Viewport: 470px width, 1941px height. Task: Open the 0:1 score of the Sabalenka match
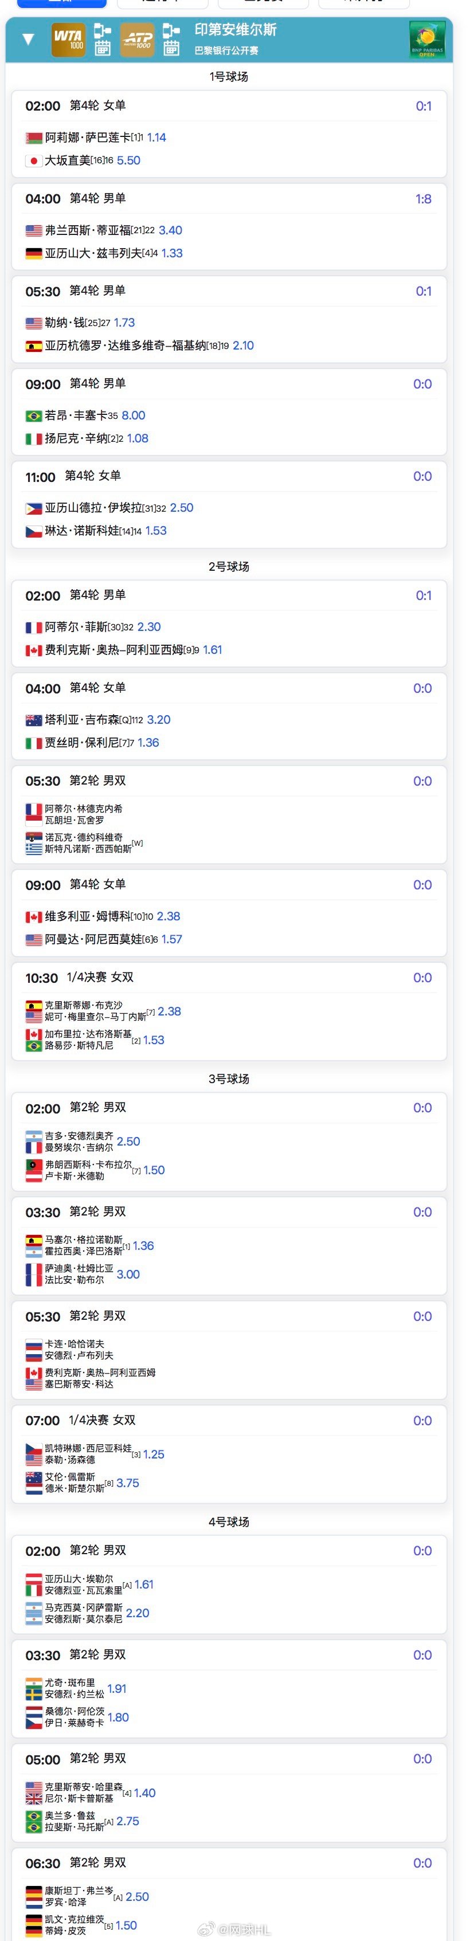click(x=424, y=106)
